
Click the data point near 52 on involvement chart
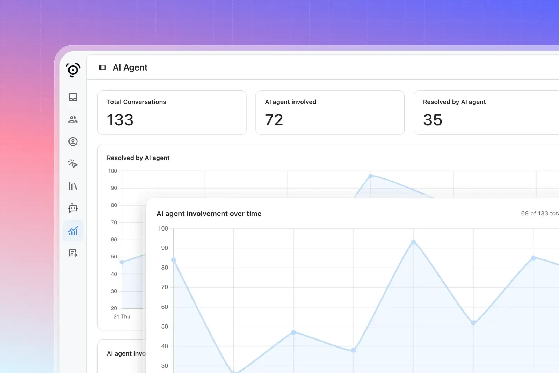click(x=473, y=323)
